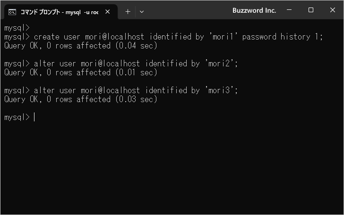Click the empty title bar drag area
The width and height of the screenshot is (344, 215).
click(x=189, y=10)
